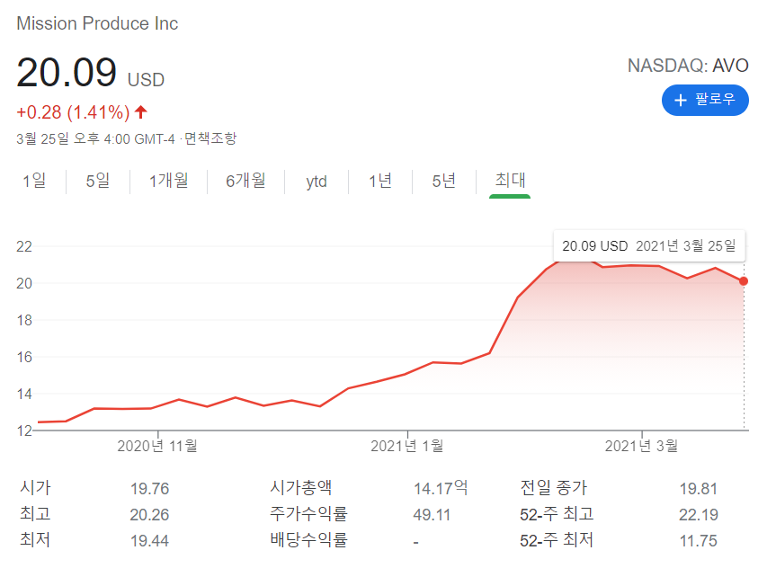Click the red data point on chart

(x=744, y=281)
